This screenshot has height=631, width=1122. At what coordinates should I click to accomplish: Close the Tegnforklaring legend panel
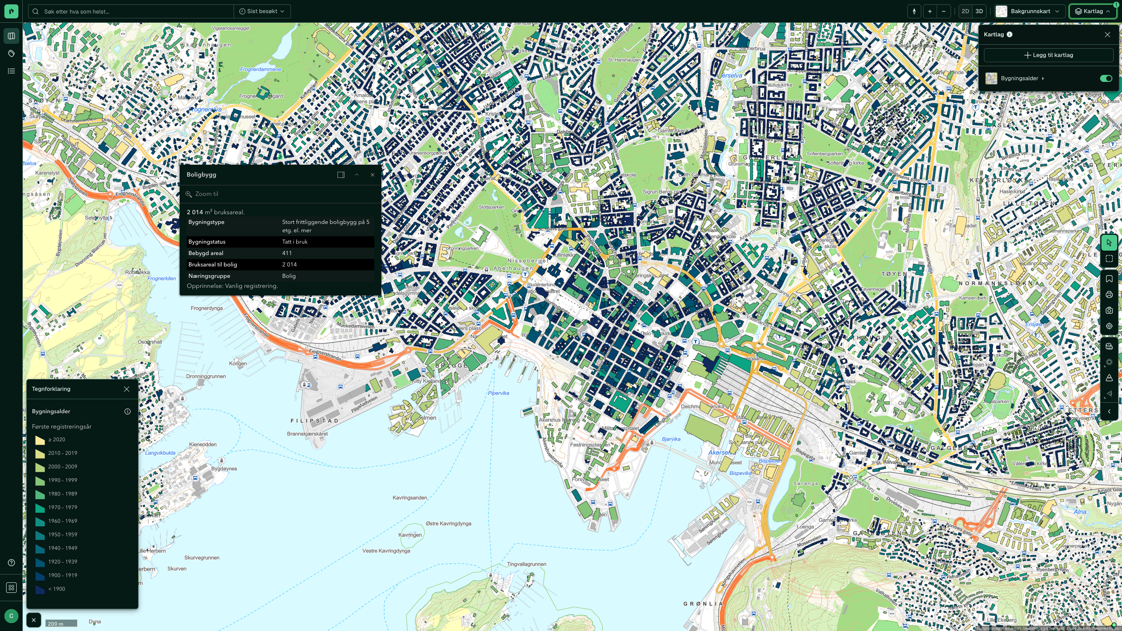[x=127, y=389]
